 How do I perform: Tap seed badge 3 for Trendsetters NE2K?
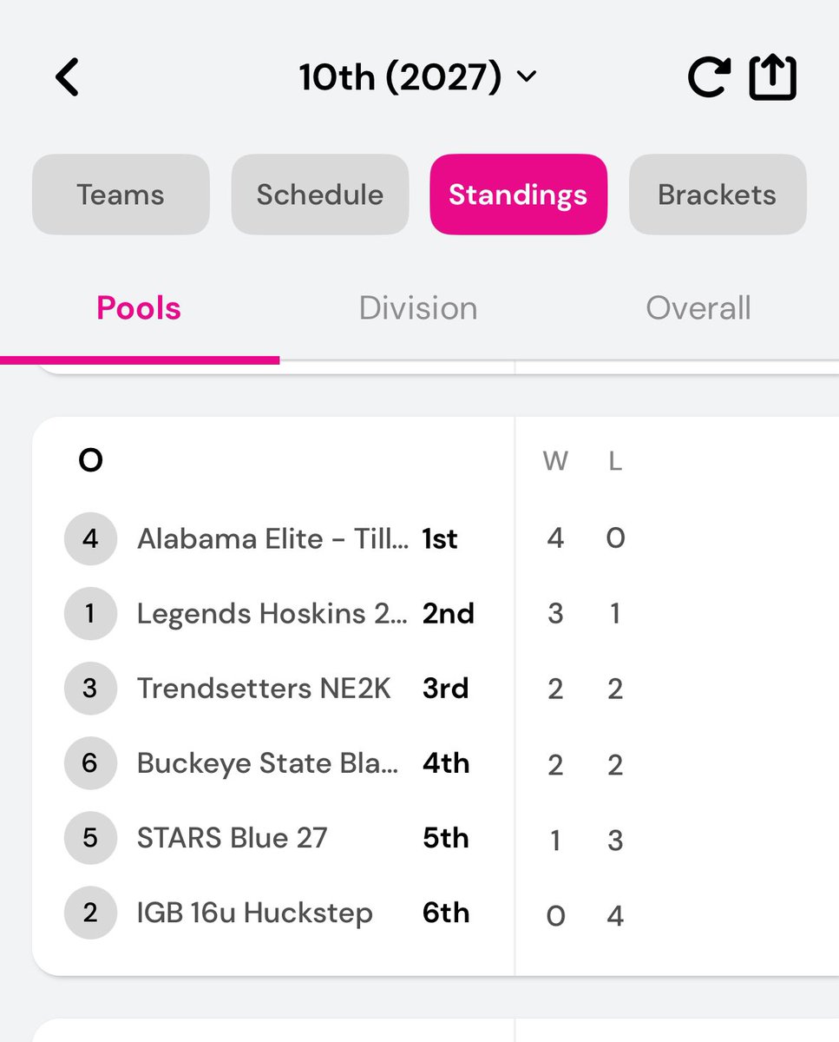point(90,689)
